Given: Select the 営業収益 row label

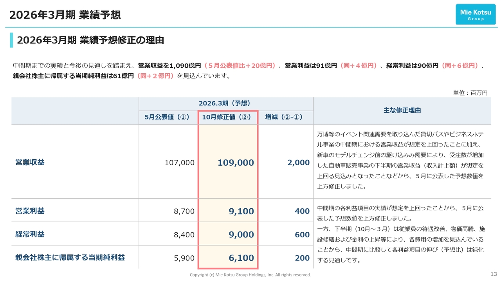Looking at the screenshot, I should click(x=30, y=162).
